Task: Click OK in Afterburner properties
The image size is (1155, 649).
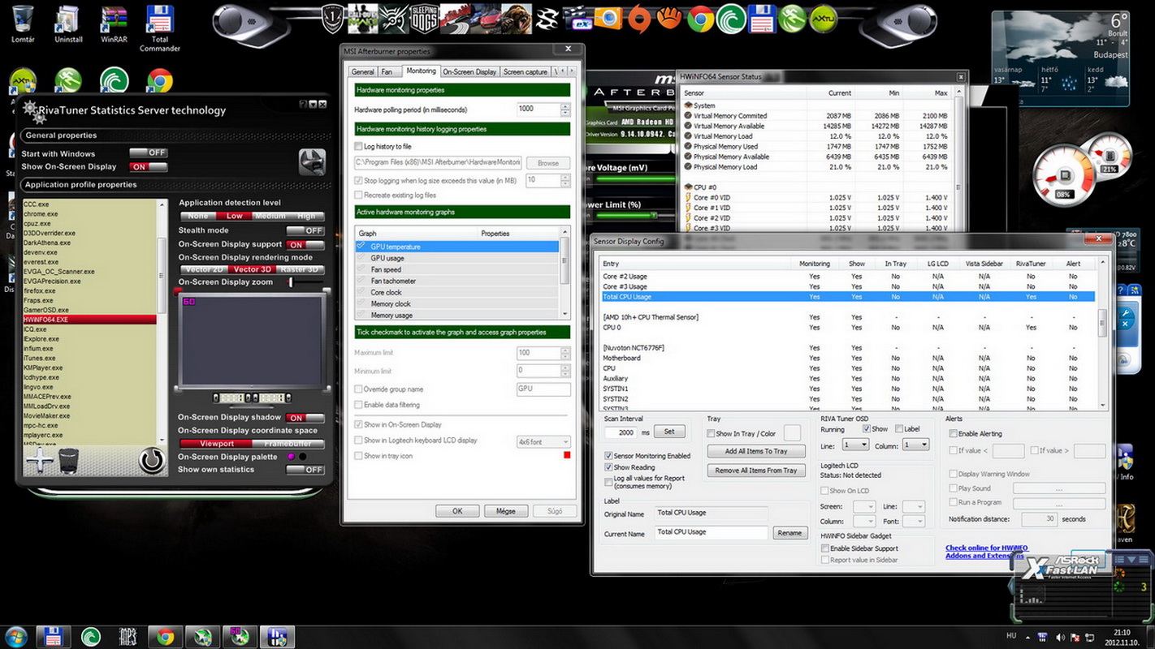Action: (x=457, y=511)
